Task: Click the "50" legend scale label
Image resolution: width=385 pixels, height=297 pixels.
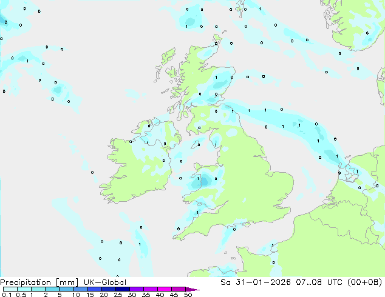Action: 188,295
